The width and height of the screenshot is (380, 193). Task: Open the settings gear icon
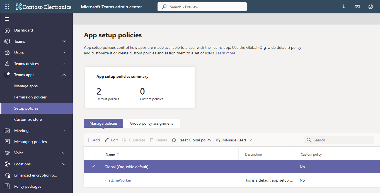click(x=371, y=7)
